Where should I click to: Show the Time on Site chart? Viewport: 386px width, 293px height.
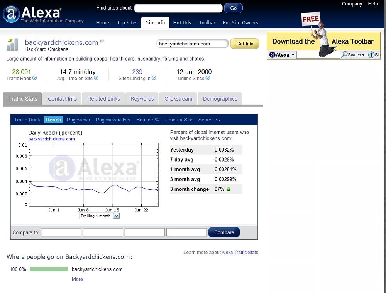click(178, 120)
